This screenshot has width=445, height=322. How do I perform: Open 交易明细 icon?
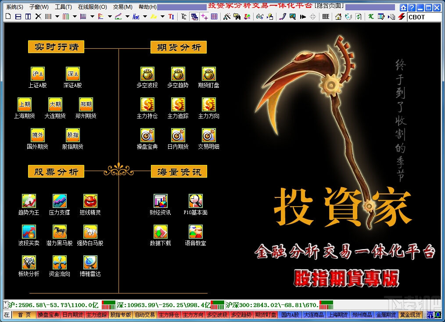click(x=208, y=135)
